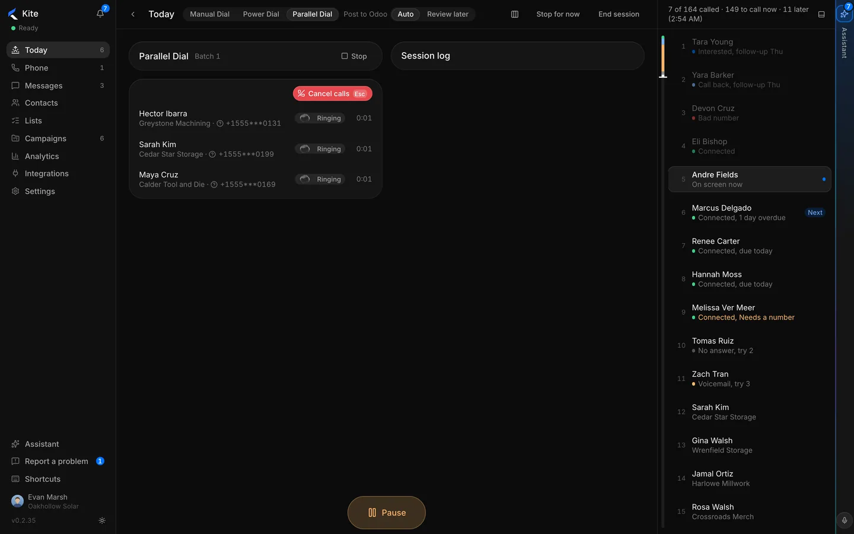Click the microphone icon at bottom right
Image resolution: width=854 pixels, height=534 pixels.
point(845,520)
